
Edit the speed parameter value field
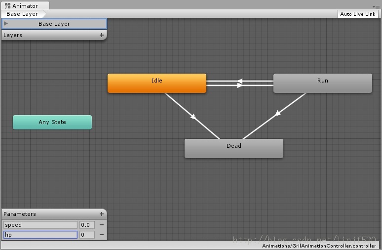[x=87, y=225]
